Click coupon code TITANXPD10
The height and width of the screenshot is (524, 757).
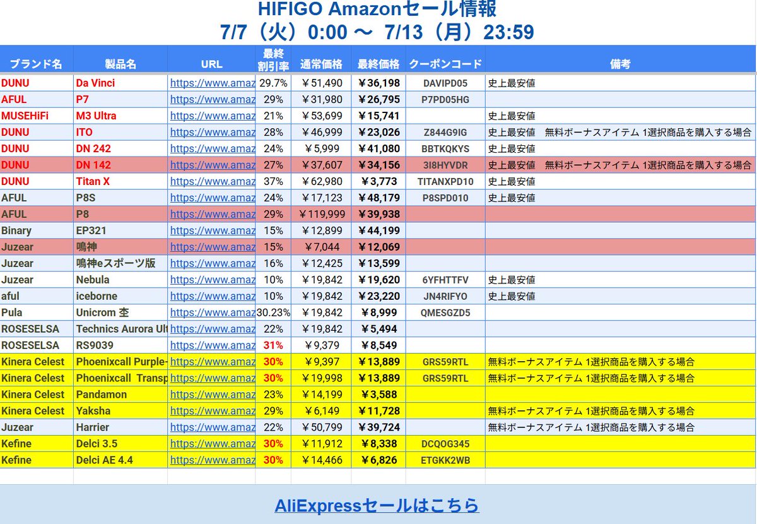(x=445, y=181)
